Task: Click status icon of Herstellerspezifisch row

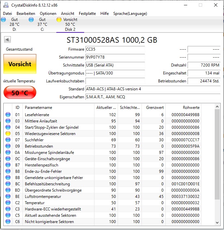Action: click(x=8, y=165)
